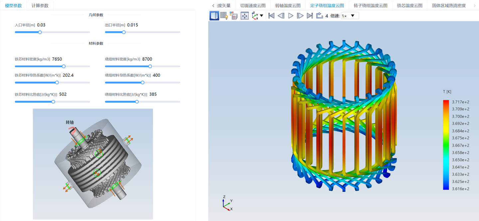
Task: Select the 定子绕组温度云图 tab
Action: [327, 6]
